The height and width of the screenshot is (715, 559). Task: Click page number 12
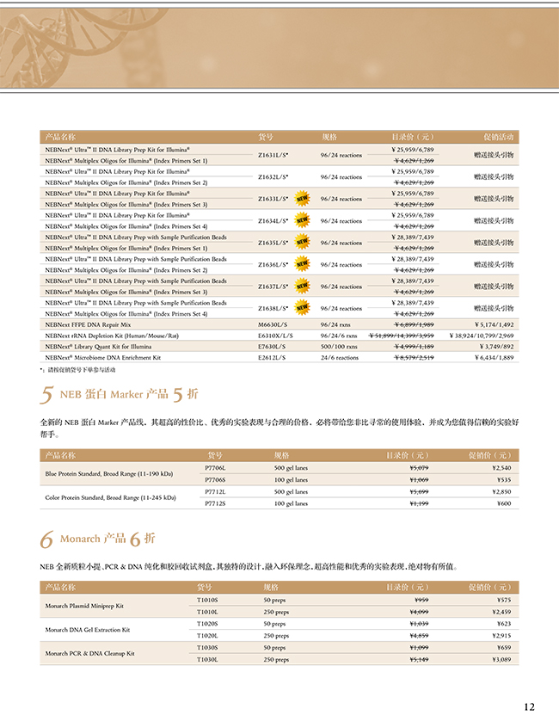[x=529, y=706]
